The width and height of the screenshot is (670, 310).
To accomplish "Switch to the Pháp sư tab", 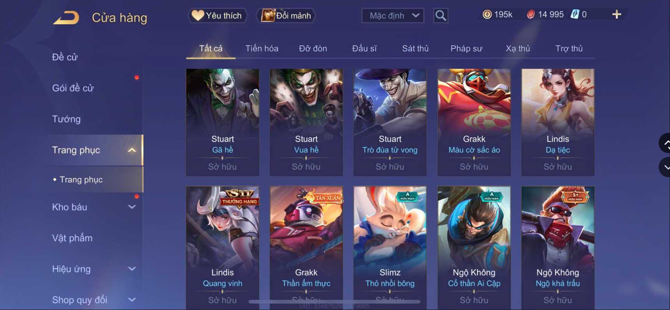I will coord(466,49).
